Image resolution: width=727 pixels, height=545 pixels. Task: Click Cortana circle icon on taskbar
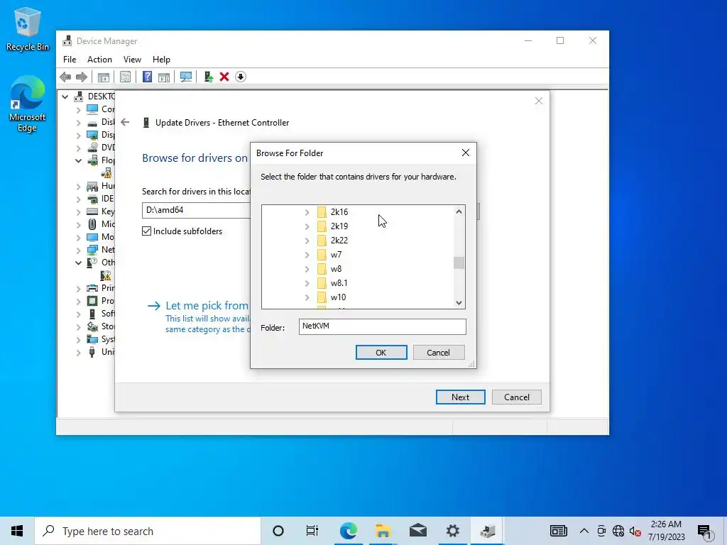click(x=278, y=531)
